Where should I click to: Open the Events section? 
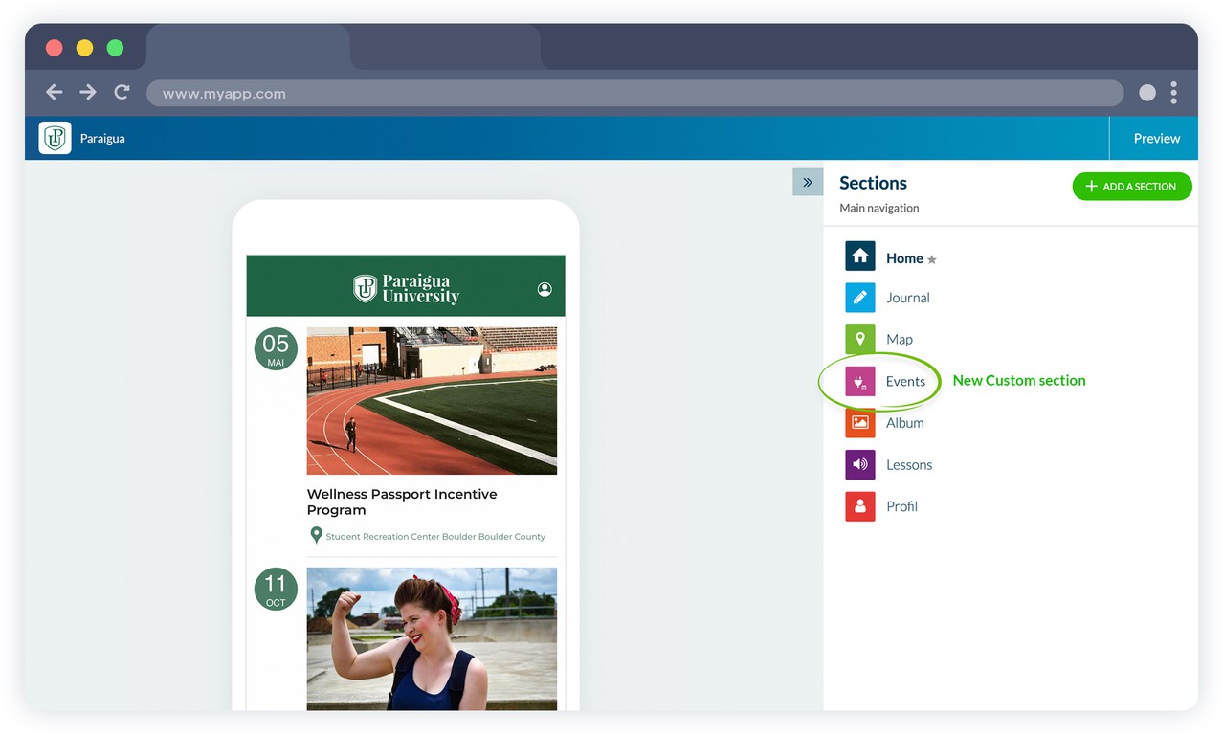[905, 381]
